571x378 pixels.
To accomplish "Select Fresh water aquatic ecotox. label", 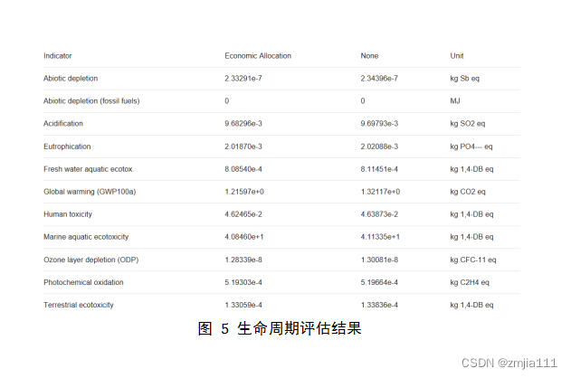I will (x=89, y=169).
